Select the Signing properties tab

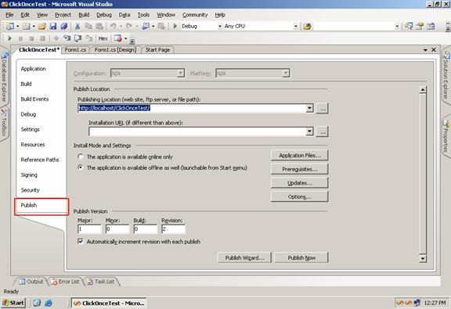pos(29,174)
